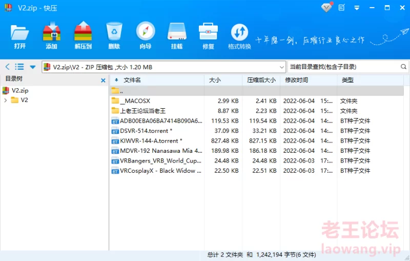This screenshot has width=410, height=261.
Task: Click the 挂载 (Mount) drive icon
Action: click(177, 36)
